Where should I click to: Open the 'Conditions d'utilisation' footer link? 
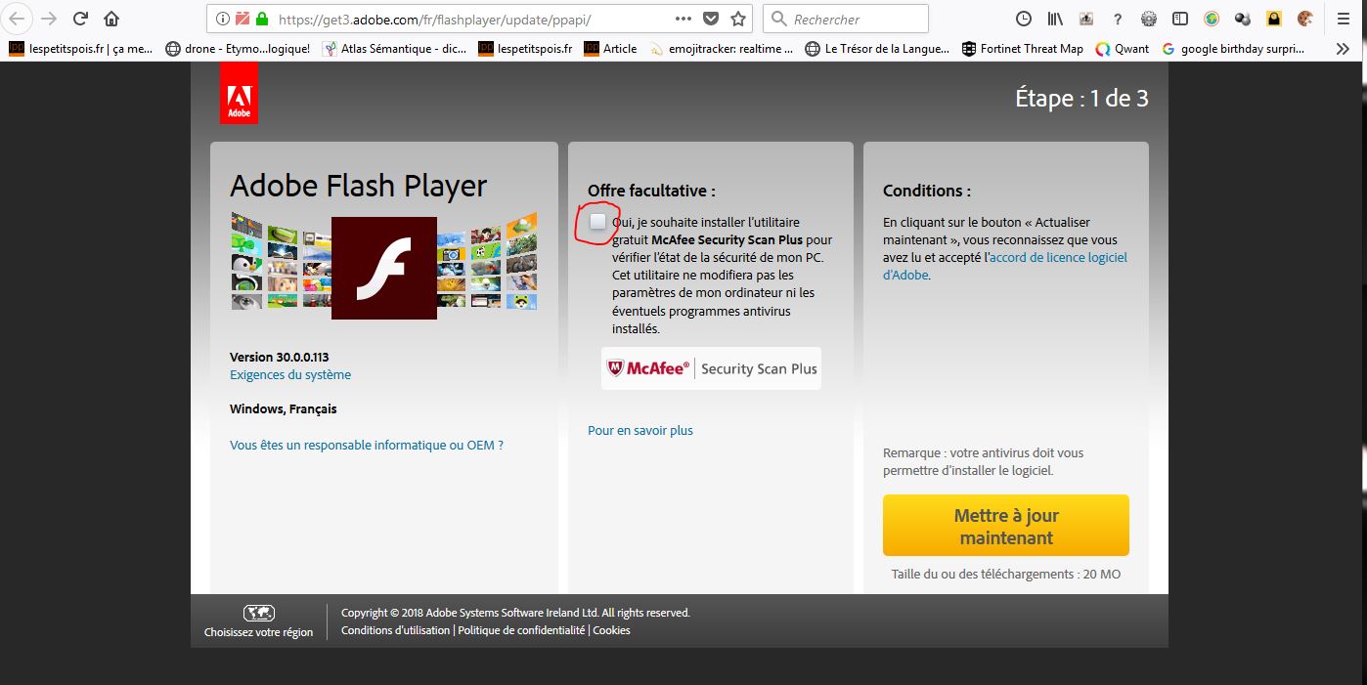pyautogui.click(x=395, y=631)
